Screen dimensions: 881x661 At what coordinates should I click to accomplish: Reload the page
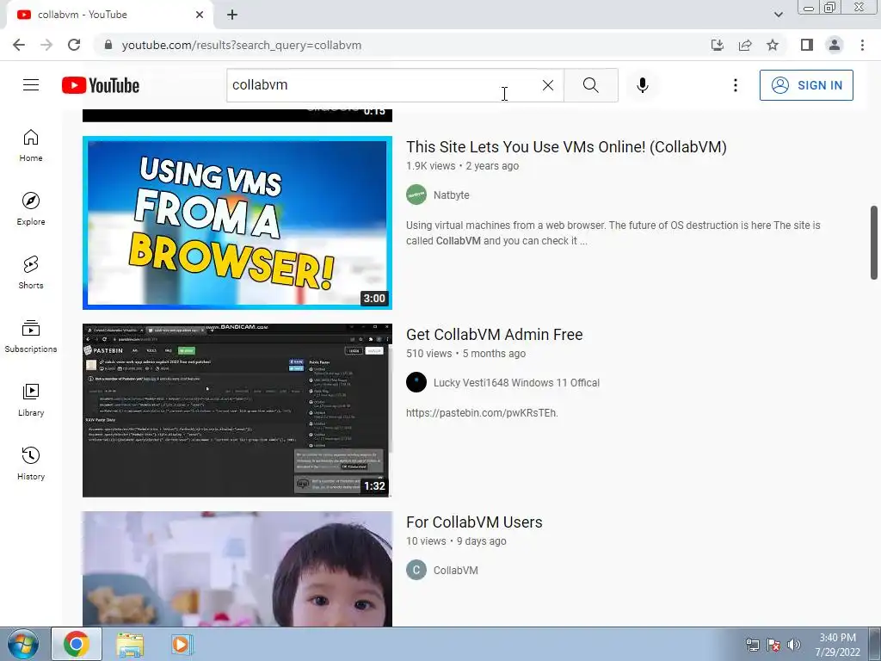tap(74, 45)
